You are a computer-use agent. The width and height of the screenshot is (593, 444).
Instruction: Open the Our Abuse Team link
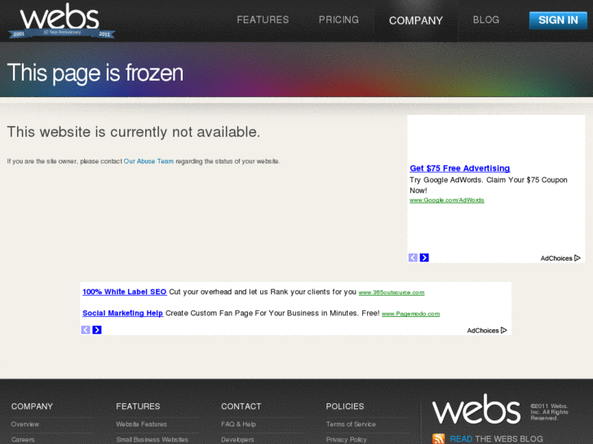(x=148, y=161)
